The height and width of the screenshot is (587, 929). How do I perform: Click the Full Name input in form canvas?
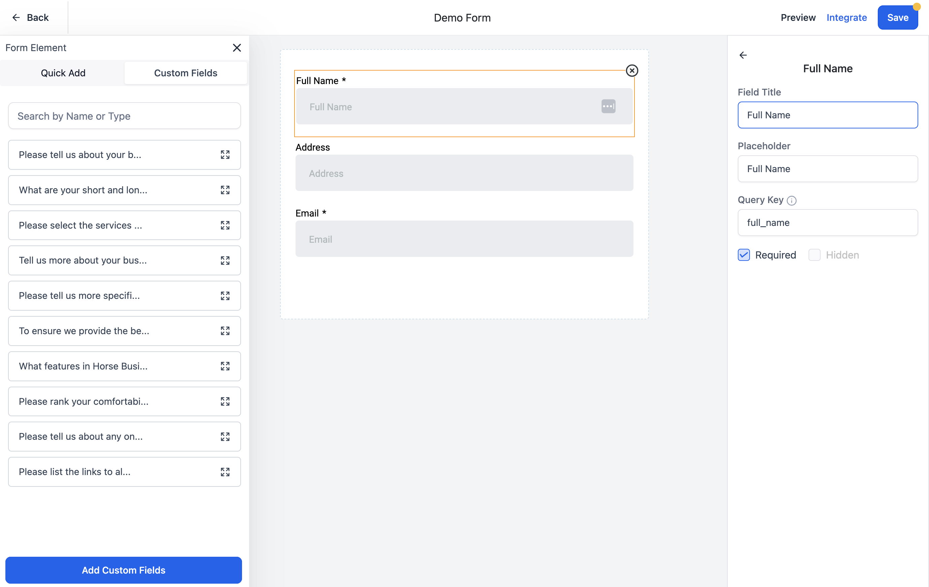[464, 106]
